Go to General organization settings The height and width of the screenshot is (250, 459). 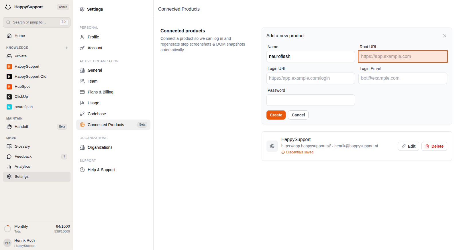point(113,70)
